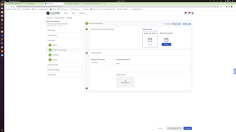The width and height of the screenshot is (236, 132).
Task: Reload the page with refresh icon
Action: point(11,6)
